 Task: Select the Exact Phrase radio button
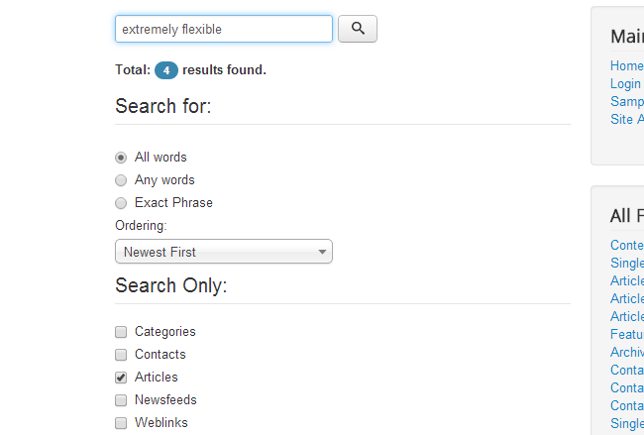tap(121, 203)
